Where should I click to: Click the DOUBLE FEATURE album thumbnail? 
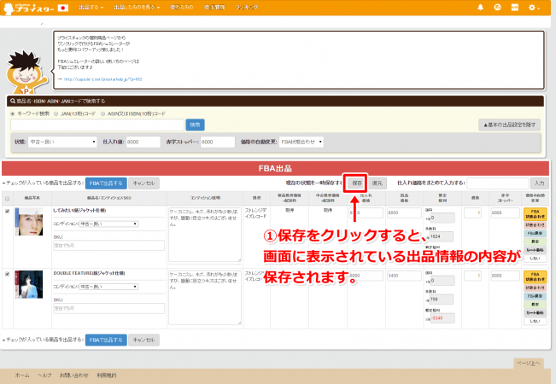pyautogui.click(x=29, y=284)
